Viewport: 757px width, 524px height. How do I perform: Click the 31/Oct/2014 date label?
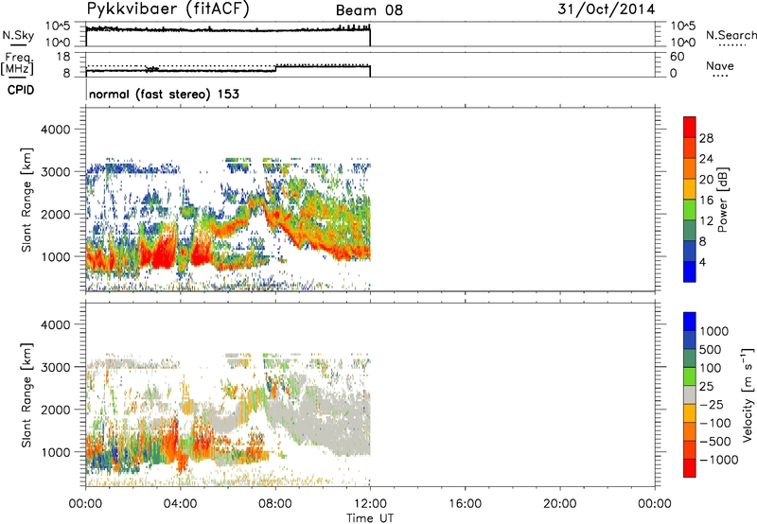pyautogui.click(x=607, y=9)
